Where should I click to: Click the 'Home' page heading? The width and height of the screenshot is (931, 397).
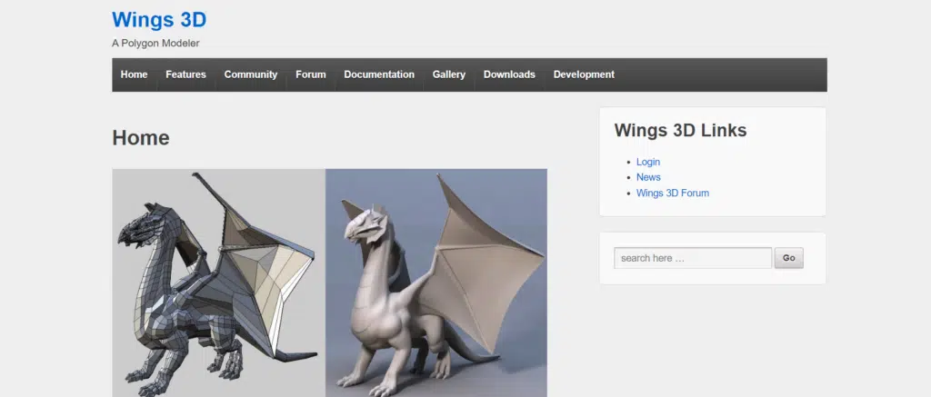141,138
